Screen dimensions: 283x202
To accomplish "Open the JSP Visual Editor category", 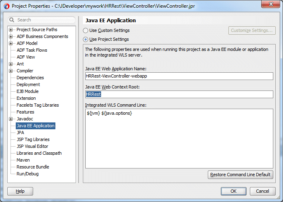I will coord(32,146).
